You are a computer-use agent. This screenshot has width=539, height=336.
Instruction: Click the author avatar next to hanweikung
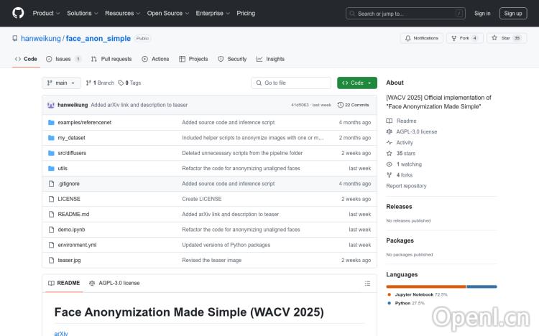51,105
